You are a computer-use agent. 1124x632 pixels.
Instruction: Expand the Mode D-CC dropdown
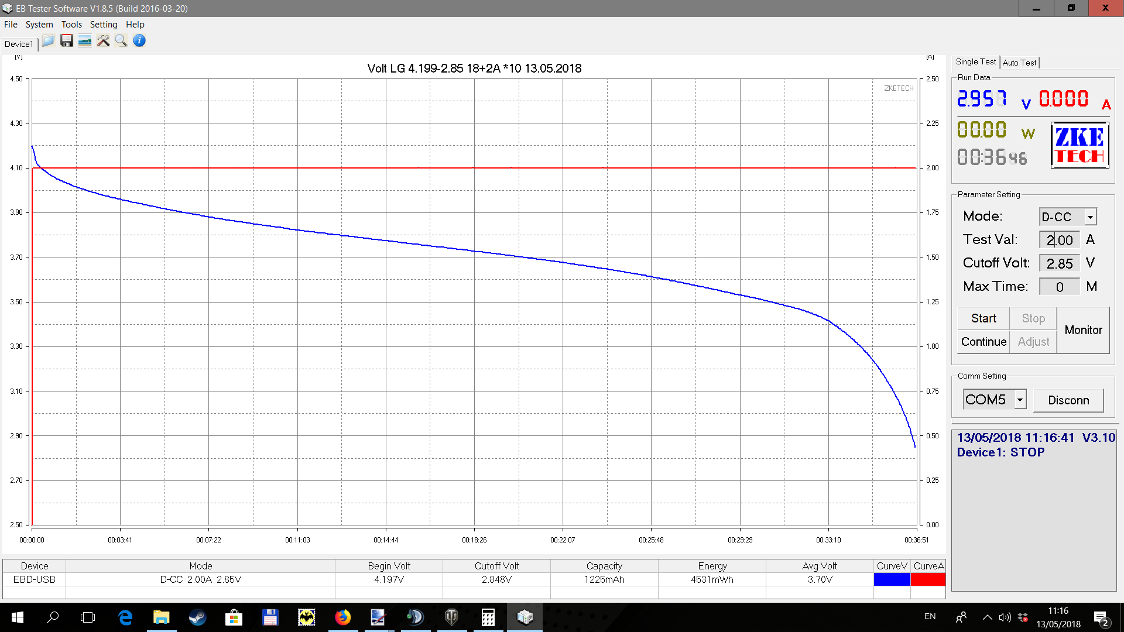(1090, 217)
